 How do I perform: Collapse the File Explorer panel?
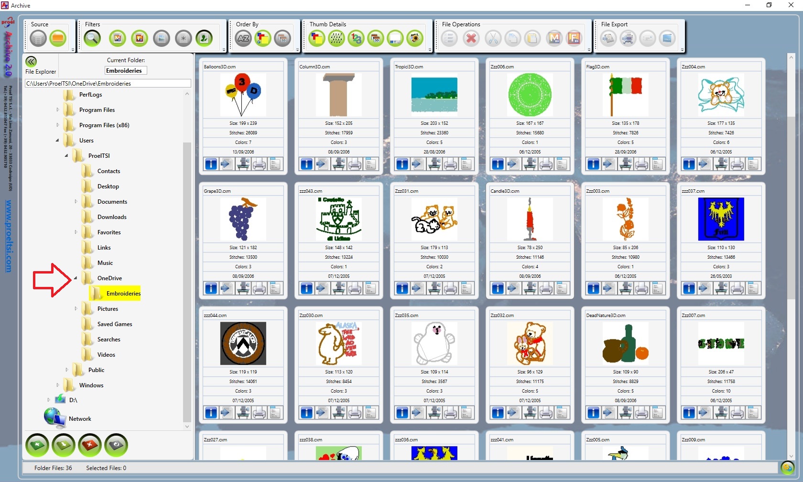(31, 61)
